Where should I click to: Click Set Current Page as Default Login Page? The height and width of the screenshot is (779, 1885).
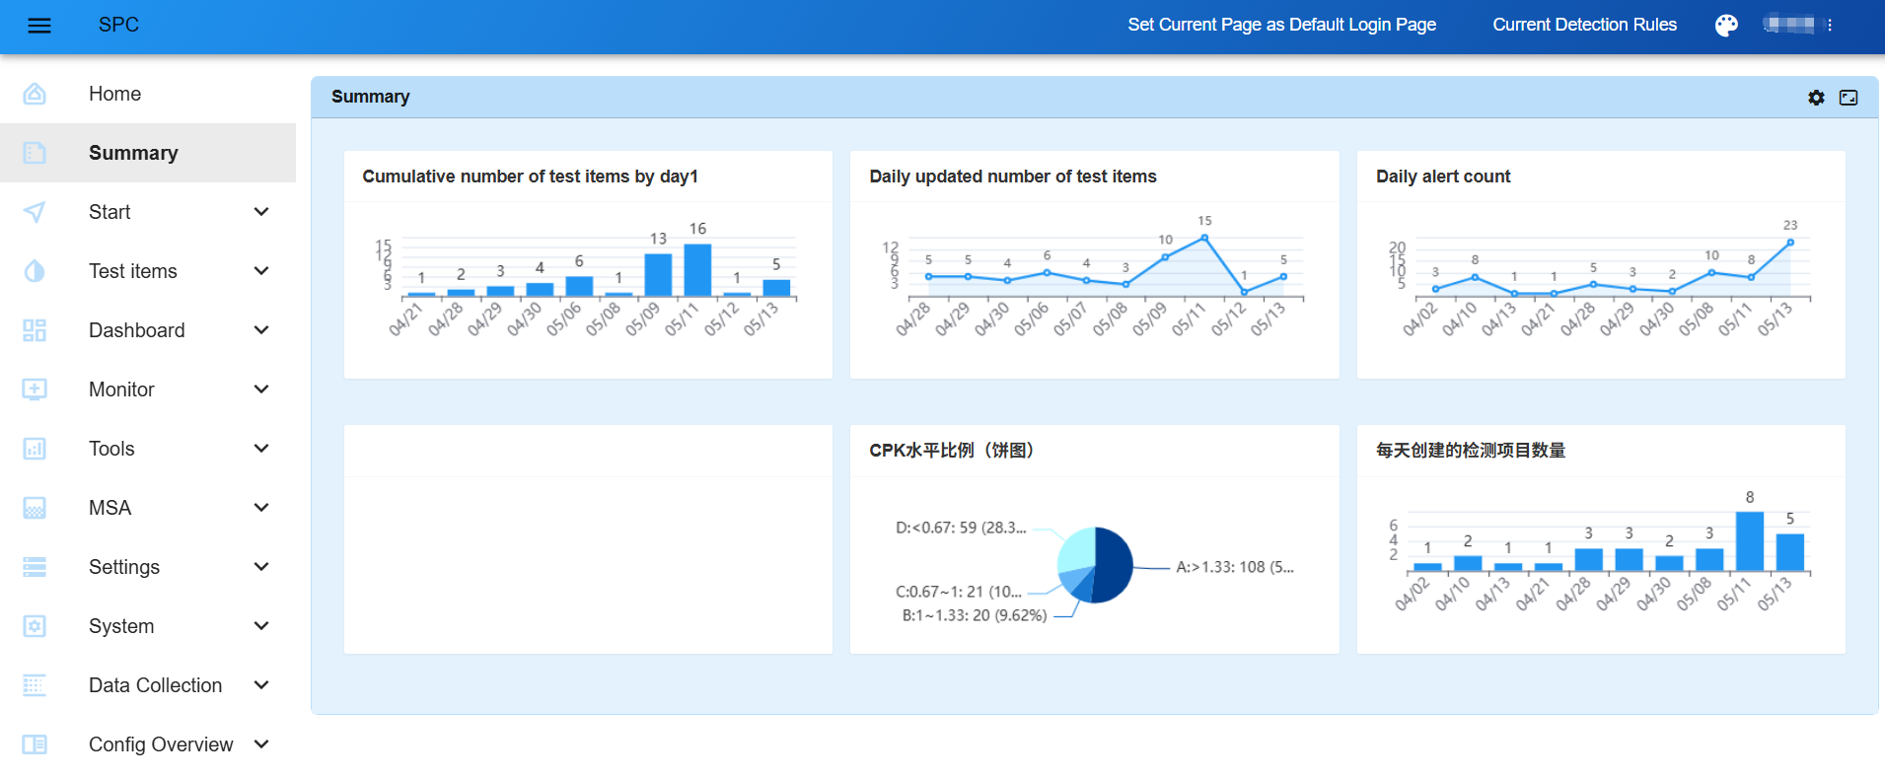pos(1281,25)
